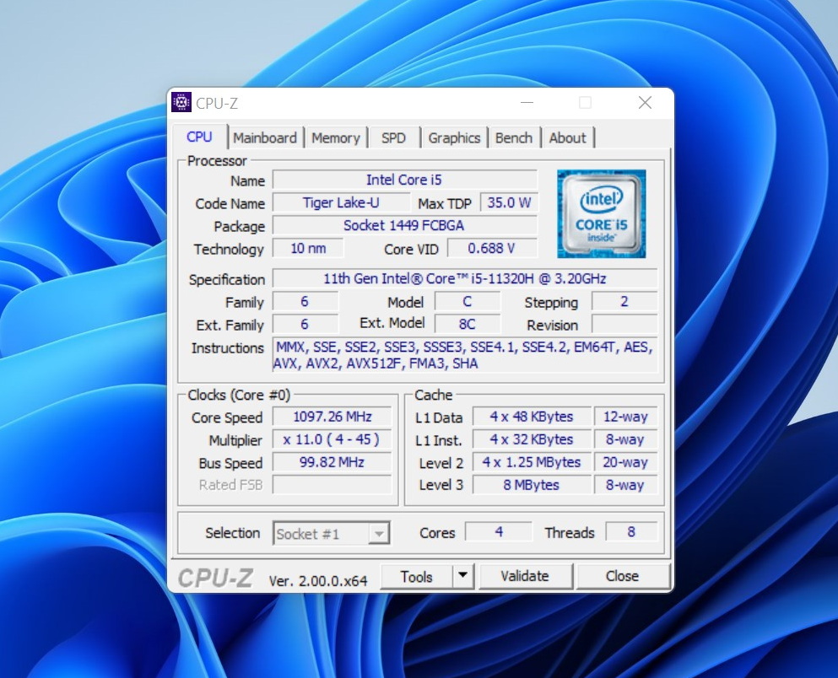
Task: Click the Model value 'C'
Action: coord(467,302)
